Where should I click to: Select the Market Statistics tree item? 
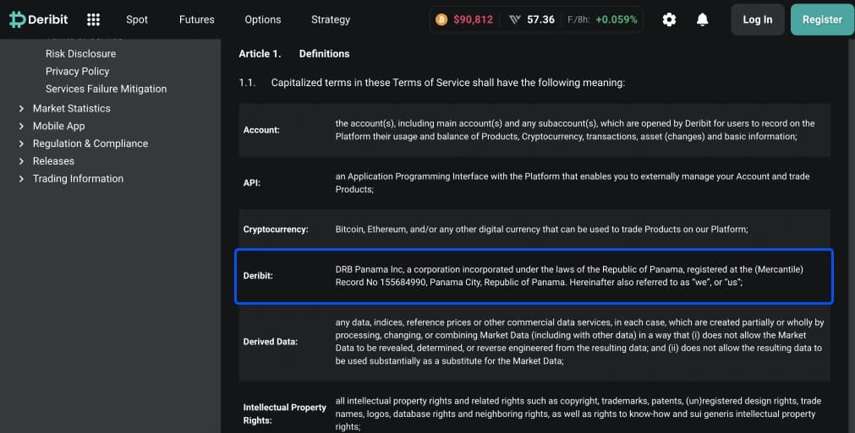click(71, 108)
